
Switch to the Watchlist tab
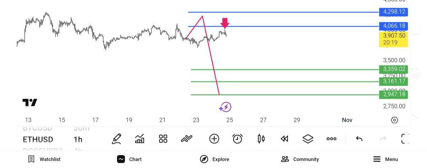coord(44,159)
